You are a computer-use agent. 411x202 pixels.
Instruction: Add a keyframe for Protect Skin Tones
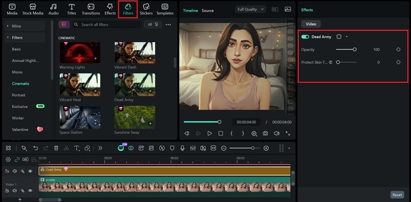pos(398,62)
